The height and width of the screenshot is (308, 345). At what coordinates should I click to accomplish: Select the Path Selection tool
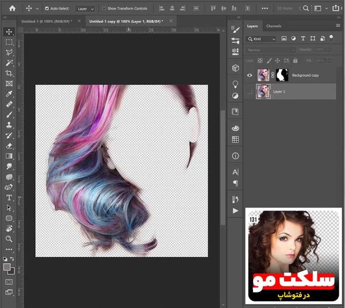click(9, 208)
